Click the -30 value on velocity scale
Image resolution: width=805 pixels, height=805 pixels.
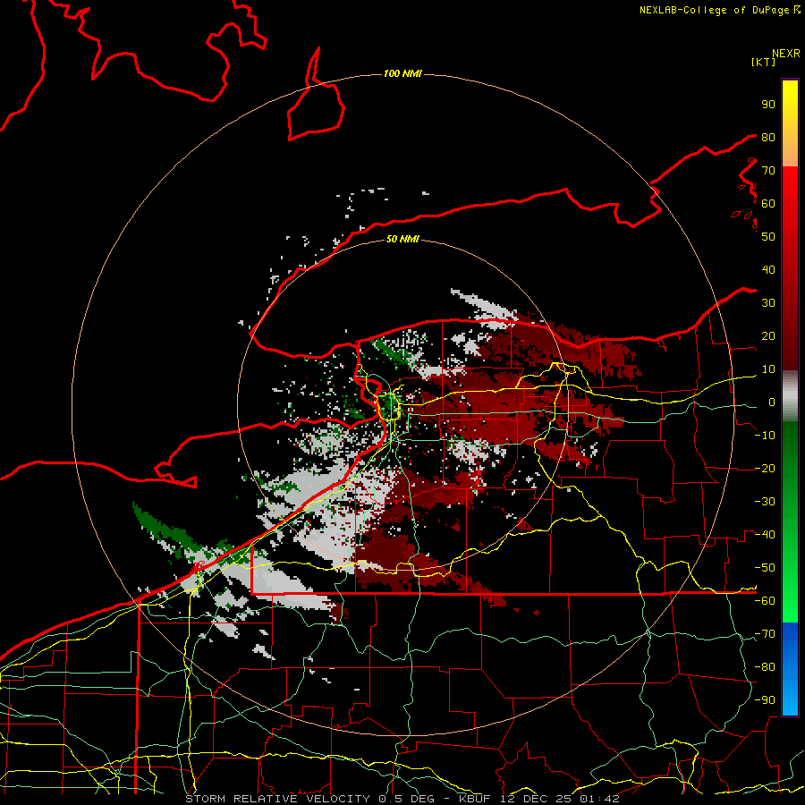tap(765, 502)
